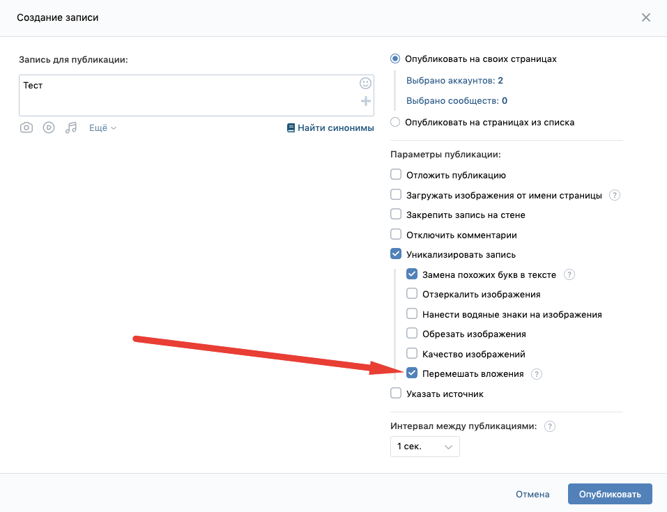Attach audio using the music note icon

pos(71,127)
